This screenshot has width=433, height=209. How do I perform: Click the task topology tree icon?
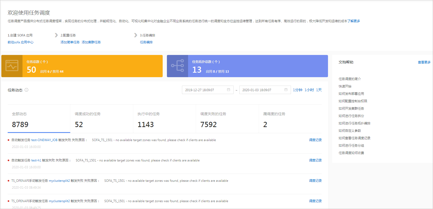click(177, 66)
